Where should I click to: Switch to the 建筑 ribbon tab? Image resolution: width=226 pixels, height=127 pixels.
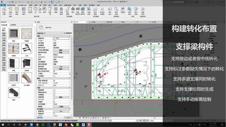click(31, 5)
